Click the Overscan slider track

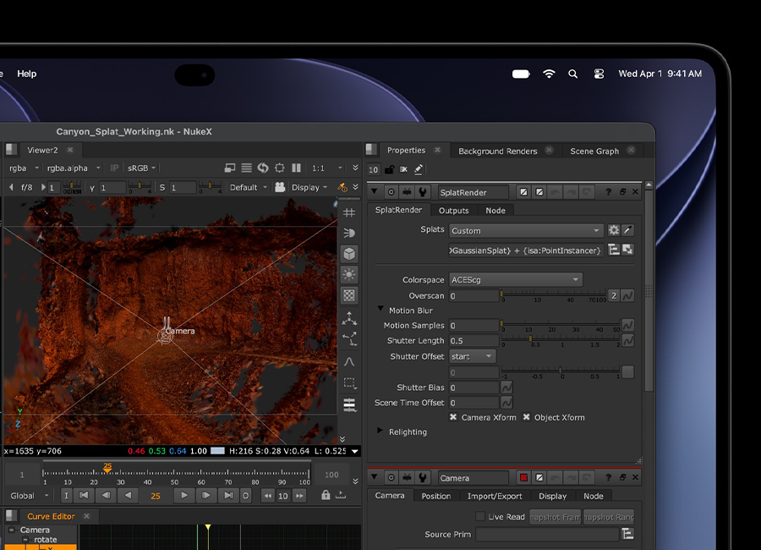553,295
